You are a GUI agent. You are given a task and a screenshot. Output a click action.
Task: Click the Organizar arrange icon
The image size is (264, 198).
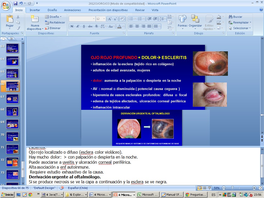195,19
